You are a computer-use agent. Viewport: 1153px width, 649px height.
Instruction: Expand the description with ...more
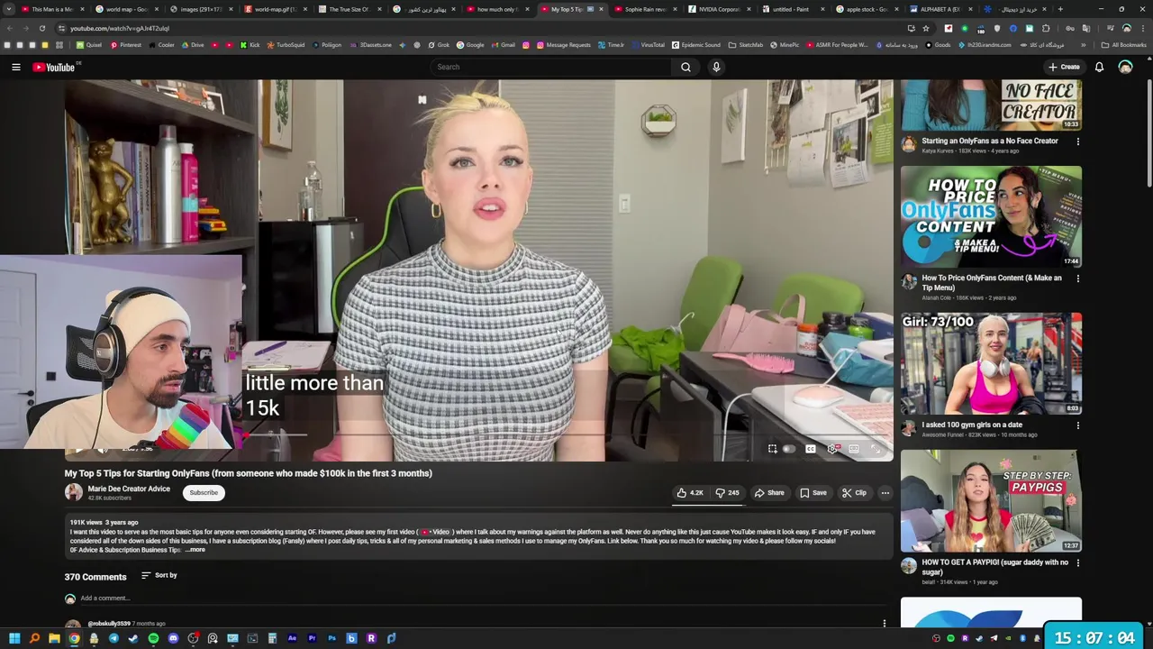click(x=195, y=550)
